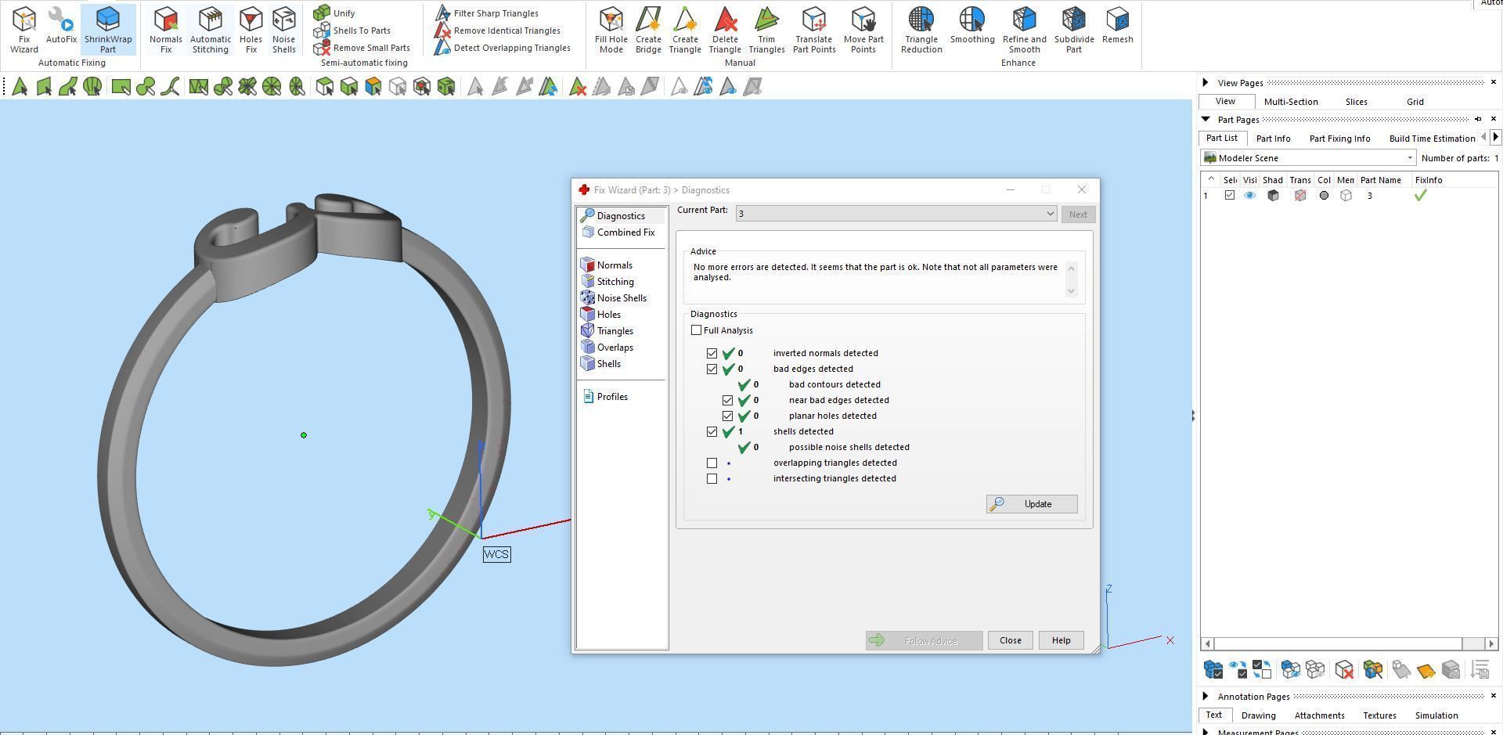Choose the Create Triangle tool

point(685,31)
